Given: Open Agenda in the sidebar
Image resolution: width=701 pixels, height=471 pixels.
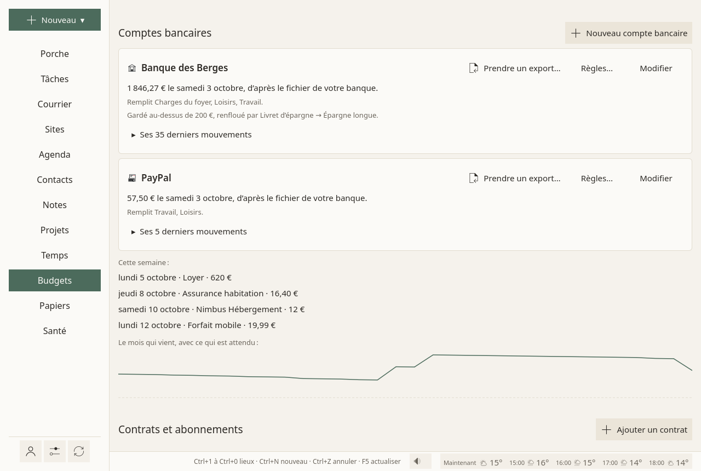Looking at the screenshot, I should (55, 154).
